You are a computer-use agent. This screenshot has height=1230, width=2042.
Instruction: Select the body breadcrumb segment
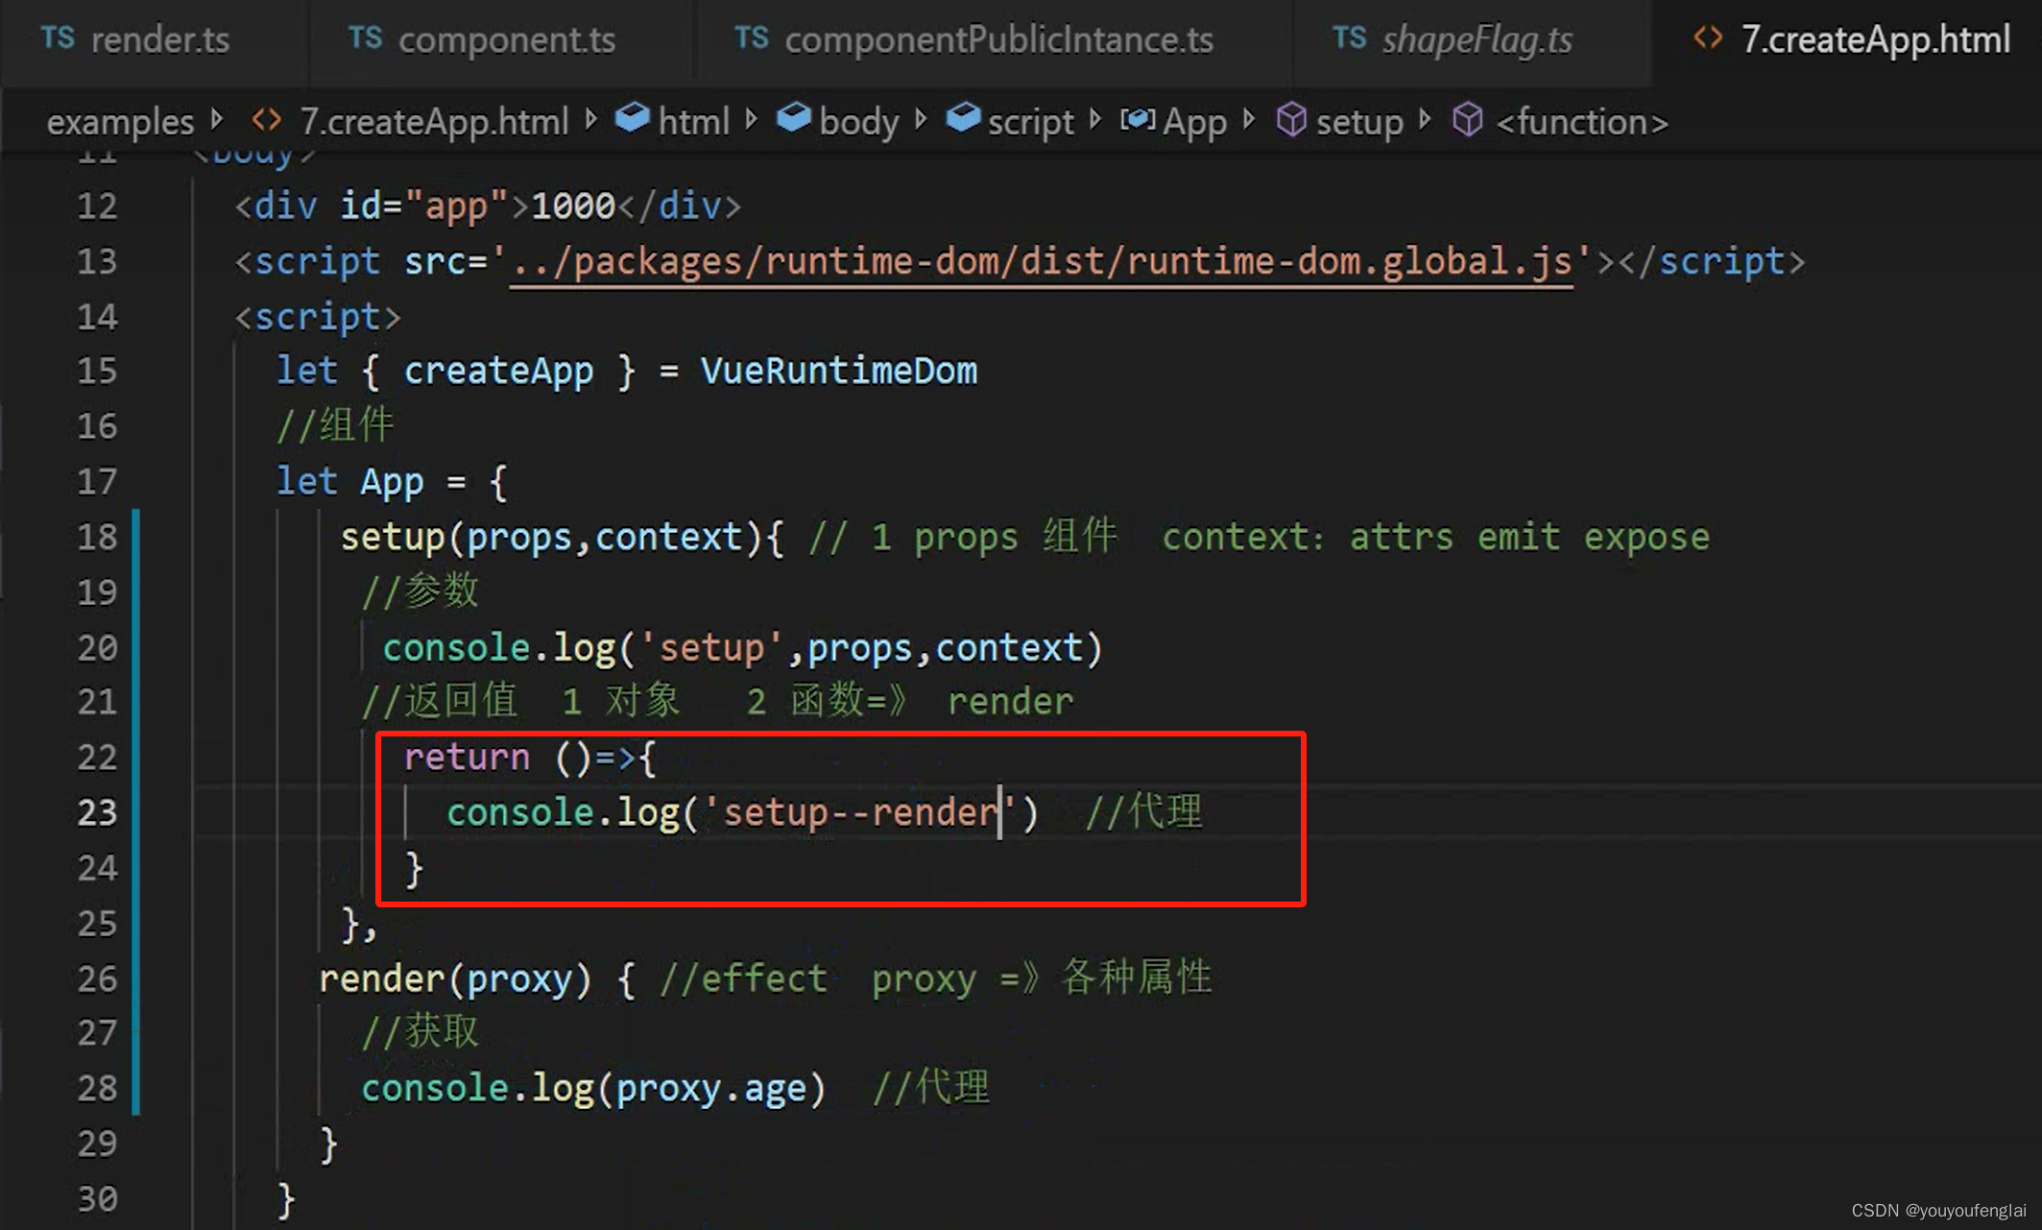tap(858, 122)
